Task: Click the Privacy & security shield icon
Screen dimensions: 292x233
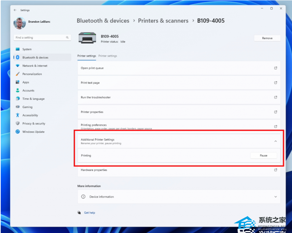Action: click(18, 123)
